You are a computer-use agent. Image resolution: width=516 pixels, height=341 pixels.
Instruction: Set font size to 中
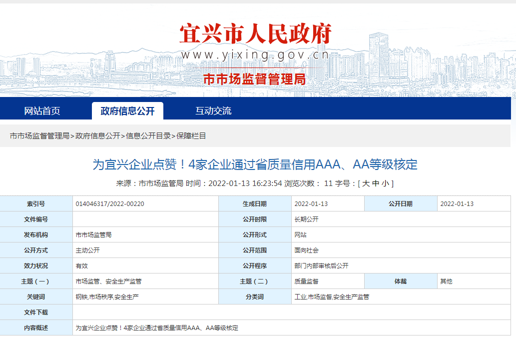pyautogui.click(x=376, y=183)
